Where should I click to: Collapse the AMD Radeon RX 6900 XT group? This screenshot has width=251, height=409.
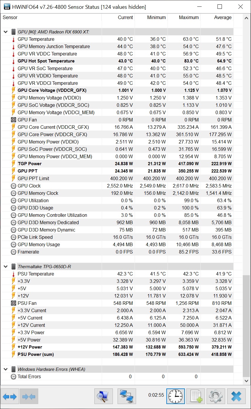click(5, 32)
